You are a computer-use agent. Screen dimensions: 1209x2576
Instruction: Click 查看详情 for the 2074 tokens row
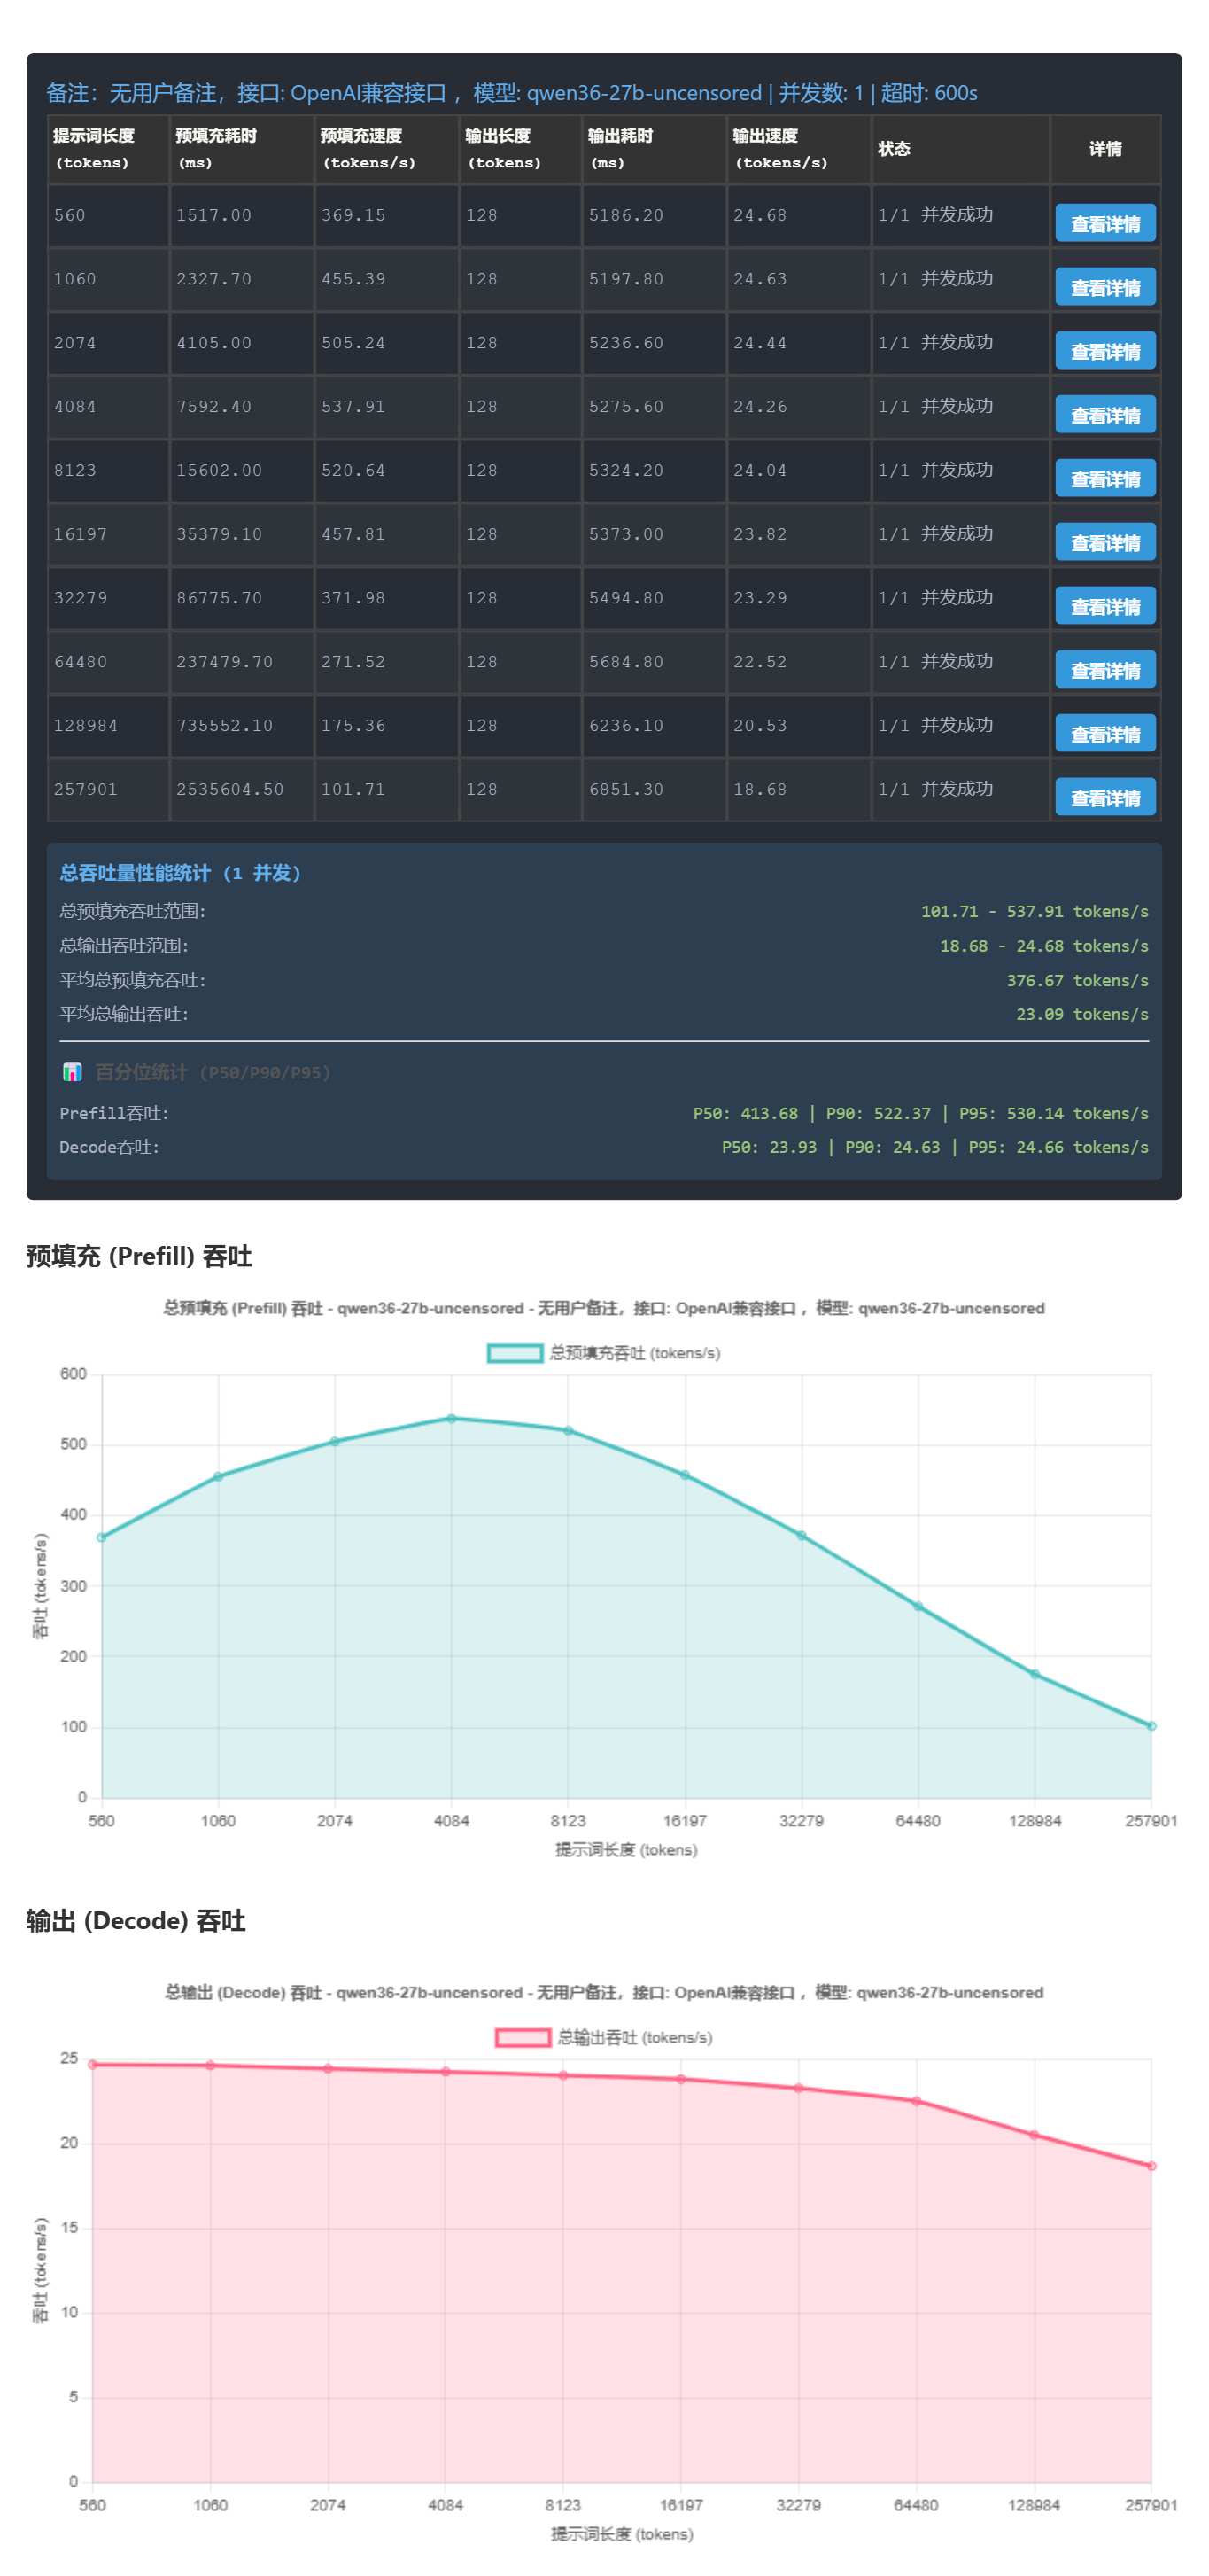[x=1104, y=351]
